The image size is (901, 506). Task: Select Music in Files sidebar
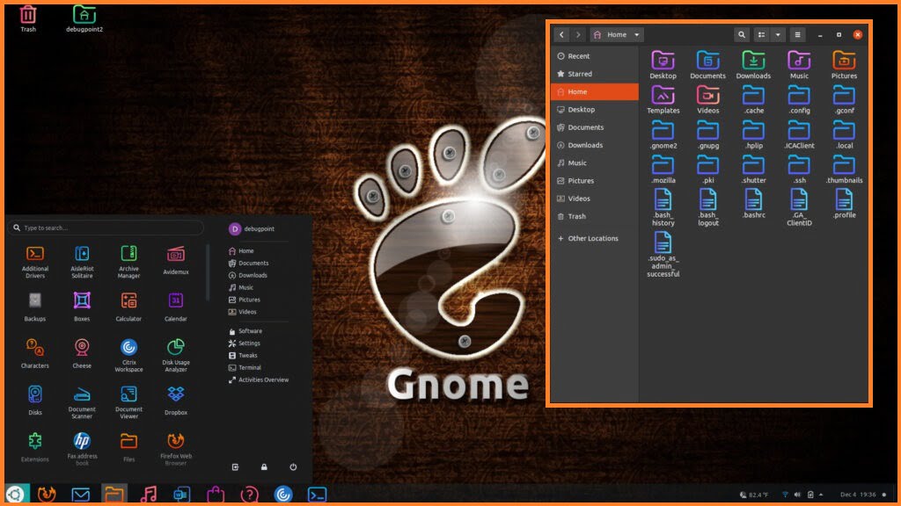[x=595, y=163]
